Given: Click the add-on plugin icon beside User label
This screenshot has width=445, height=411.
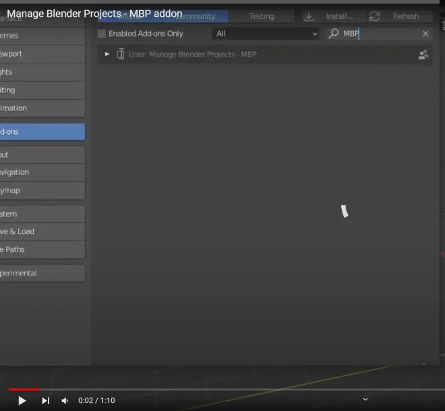Looking at the screenshot, I should [120, 54].
